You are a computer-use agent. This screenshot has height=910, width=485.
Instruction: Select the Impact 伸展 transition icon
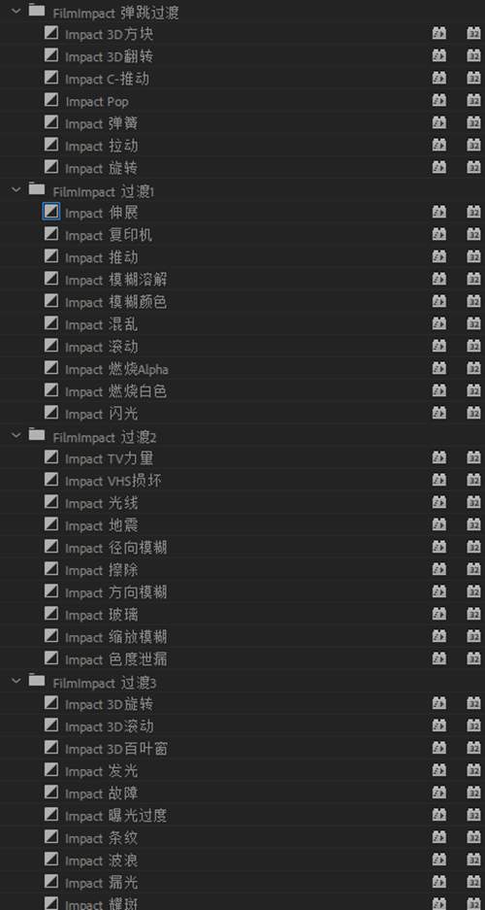51,212
